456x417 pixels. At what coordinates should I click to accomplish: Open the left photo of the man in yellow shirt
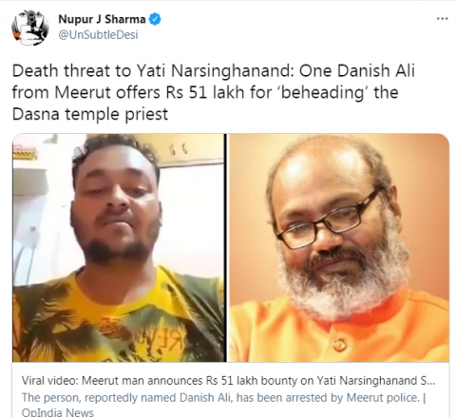(x=119, y=248)
